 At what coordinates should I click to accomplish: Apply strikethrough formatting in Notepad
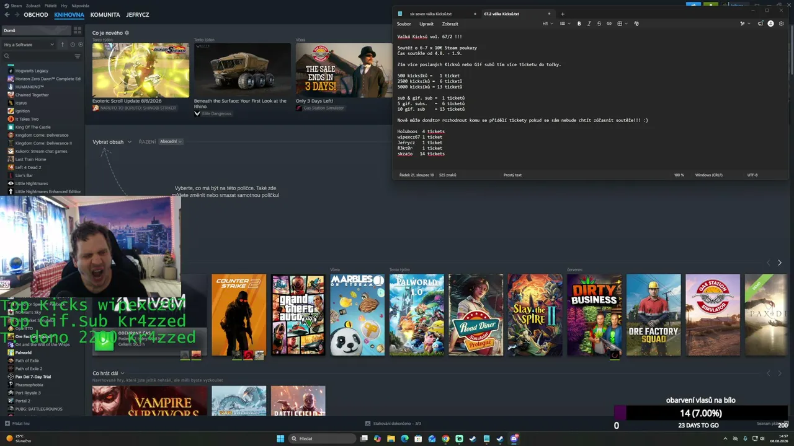(599, 24)
